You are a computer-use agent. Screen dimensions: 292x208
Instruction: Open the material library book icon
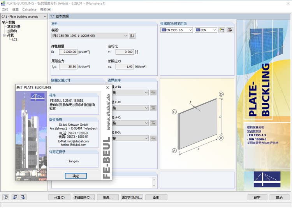tap(132, 36)
